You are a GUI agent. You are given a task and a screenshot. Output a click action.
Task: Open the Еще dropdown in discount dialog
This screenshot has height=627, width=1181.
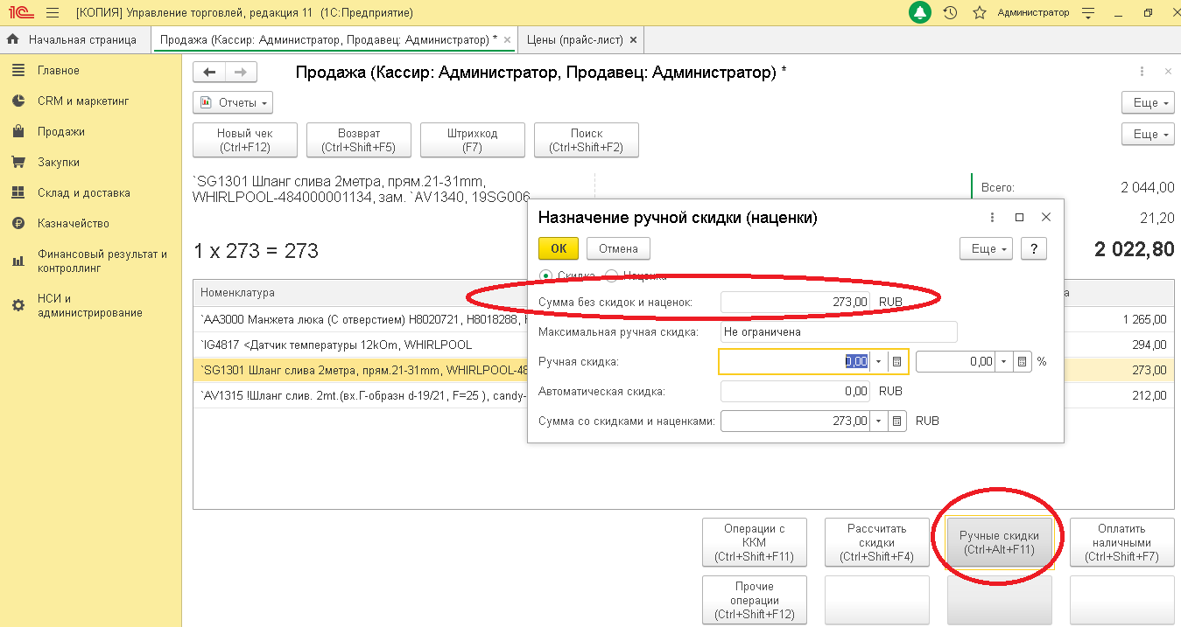tap(986, 248)
